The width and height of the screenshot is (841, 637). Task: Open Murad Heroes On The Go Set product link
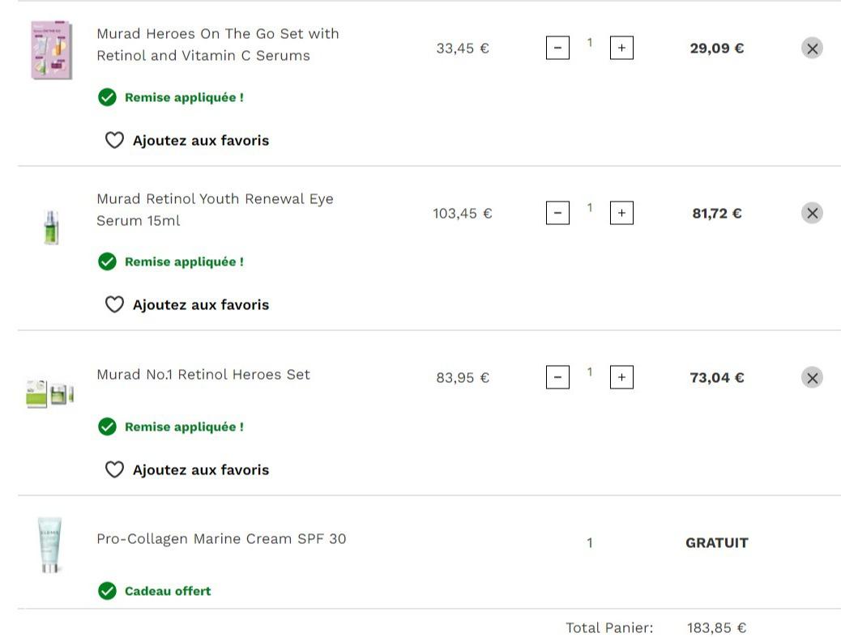(x=217, y=45)
